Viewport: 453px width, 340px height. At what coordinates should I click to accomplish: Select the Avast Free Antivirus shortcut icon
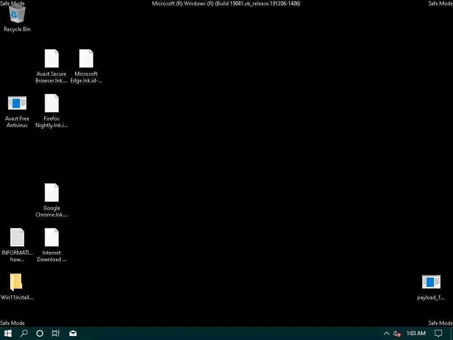tap(17, 103)
